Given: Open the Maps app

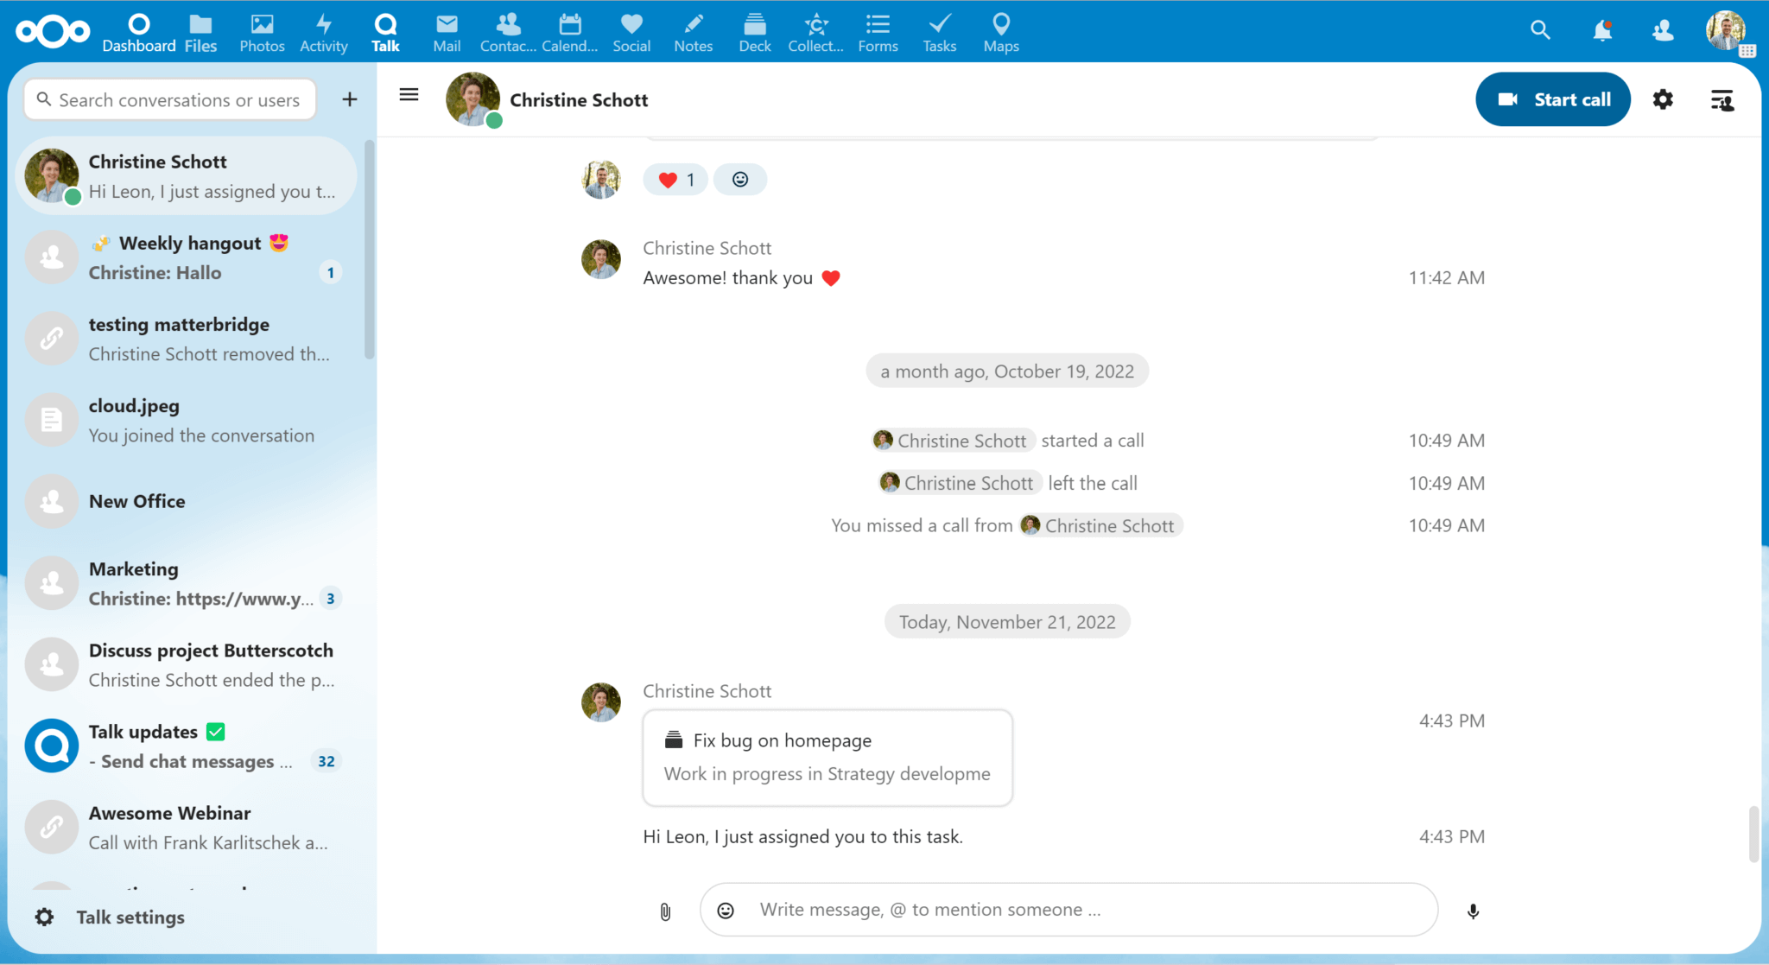Looking at the screenshot, I should coord(999,32).
